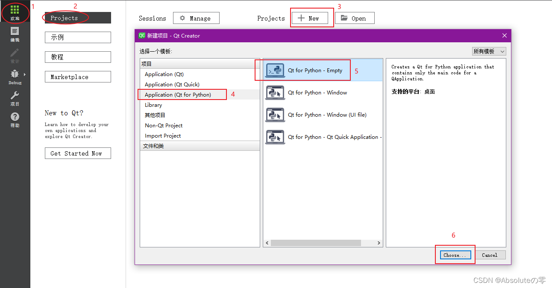
Task: Click the Manage sessions gear icon
Action: pyautogui.click(x=184, y=18)
